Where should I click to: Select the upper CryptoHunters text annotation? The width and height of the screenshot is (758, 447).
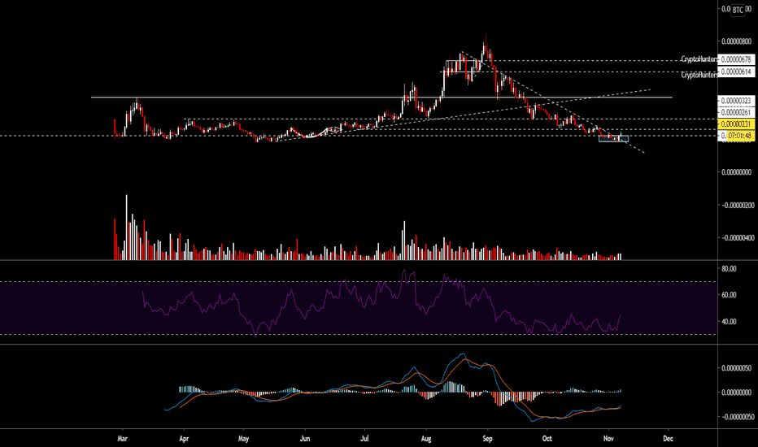pyautogui.click(x=699, y=59)
